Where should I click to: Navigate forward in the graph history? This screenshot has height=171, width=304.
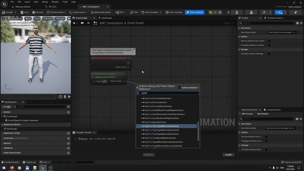pos(88,23)
